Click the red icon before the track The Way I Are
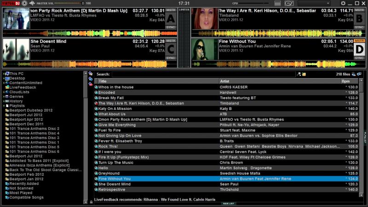 click(x=96, y=103)
